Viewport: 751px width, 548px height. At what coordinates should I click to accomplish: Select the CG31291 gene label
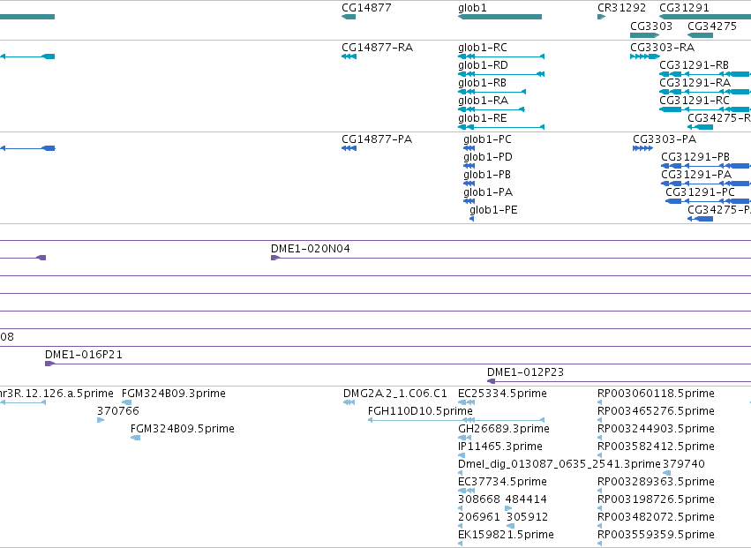point(685,8)
